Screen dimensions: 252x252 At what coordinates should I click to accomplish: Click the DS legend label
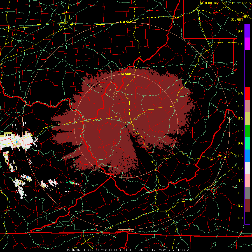point(240,168)
